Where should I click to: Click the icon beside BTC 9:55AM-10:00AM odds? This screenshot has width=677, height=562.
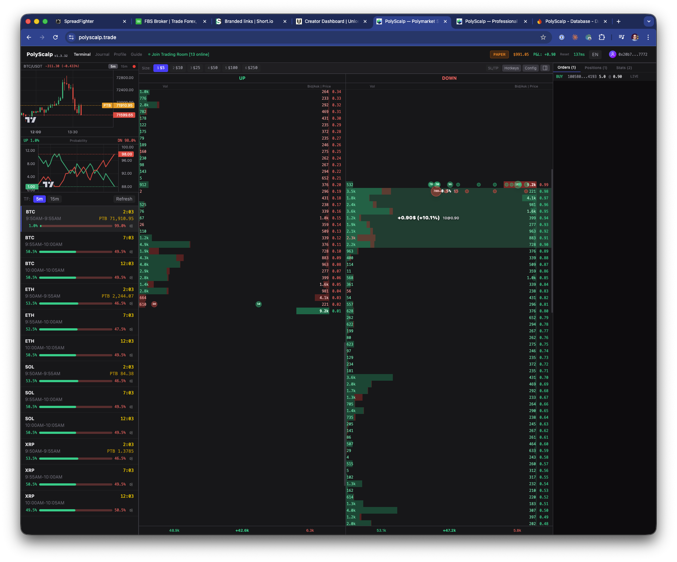(131, 252)
